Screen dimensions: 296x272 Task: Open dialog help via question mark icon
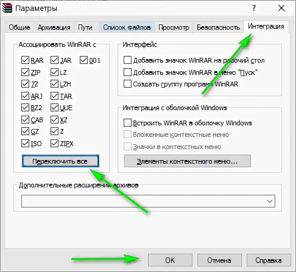(254, 8)
